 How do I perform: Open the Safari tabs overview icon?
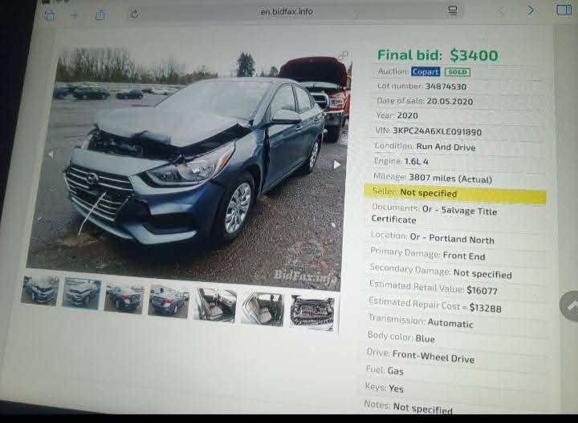click(50, 15)
